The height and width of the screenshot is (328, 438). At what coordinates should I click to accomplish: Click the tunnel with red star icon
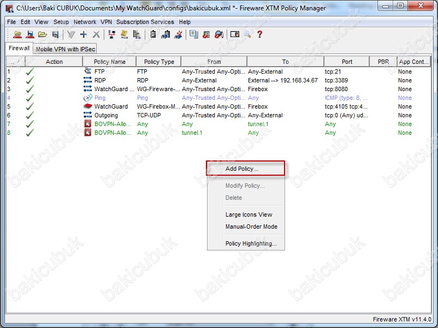point(178,34)
